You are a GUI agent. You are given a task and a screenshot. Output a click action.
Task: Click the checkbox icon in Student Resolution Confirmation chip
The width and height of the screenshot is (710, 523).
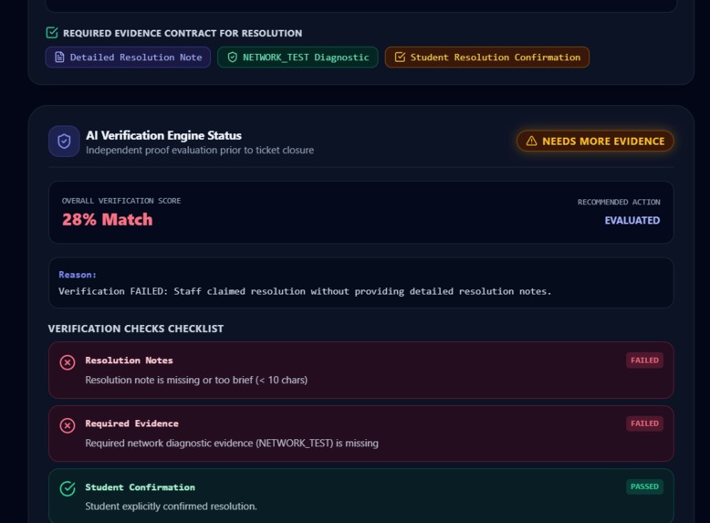(400, 58)
